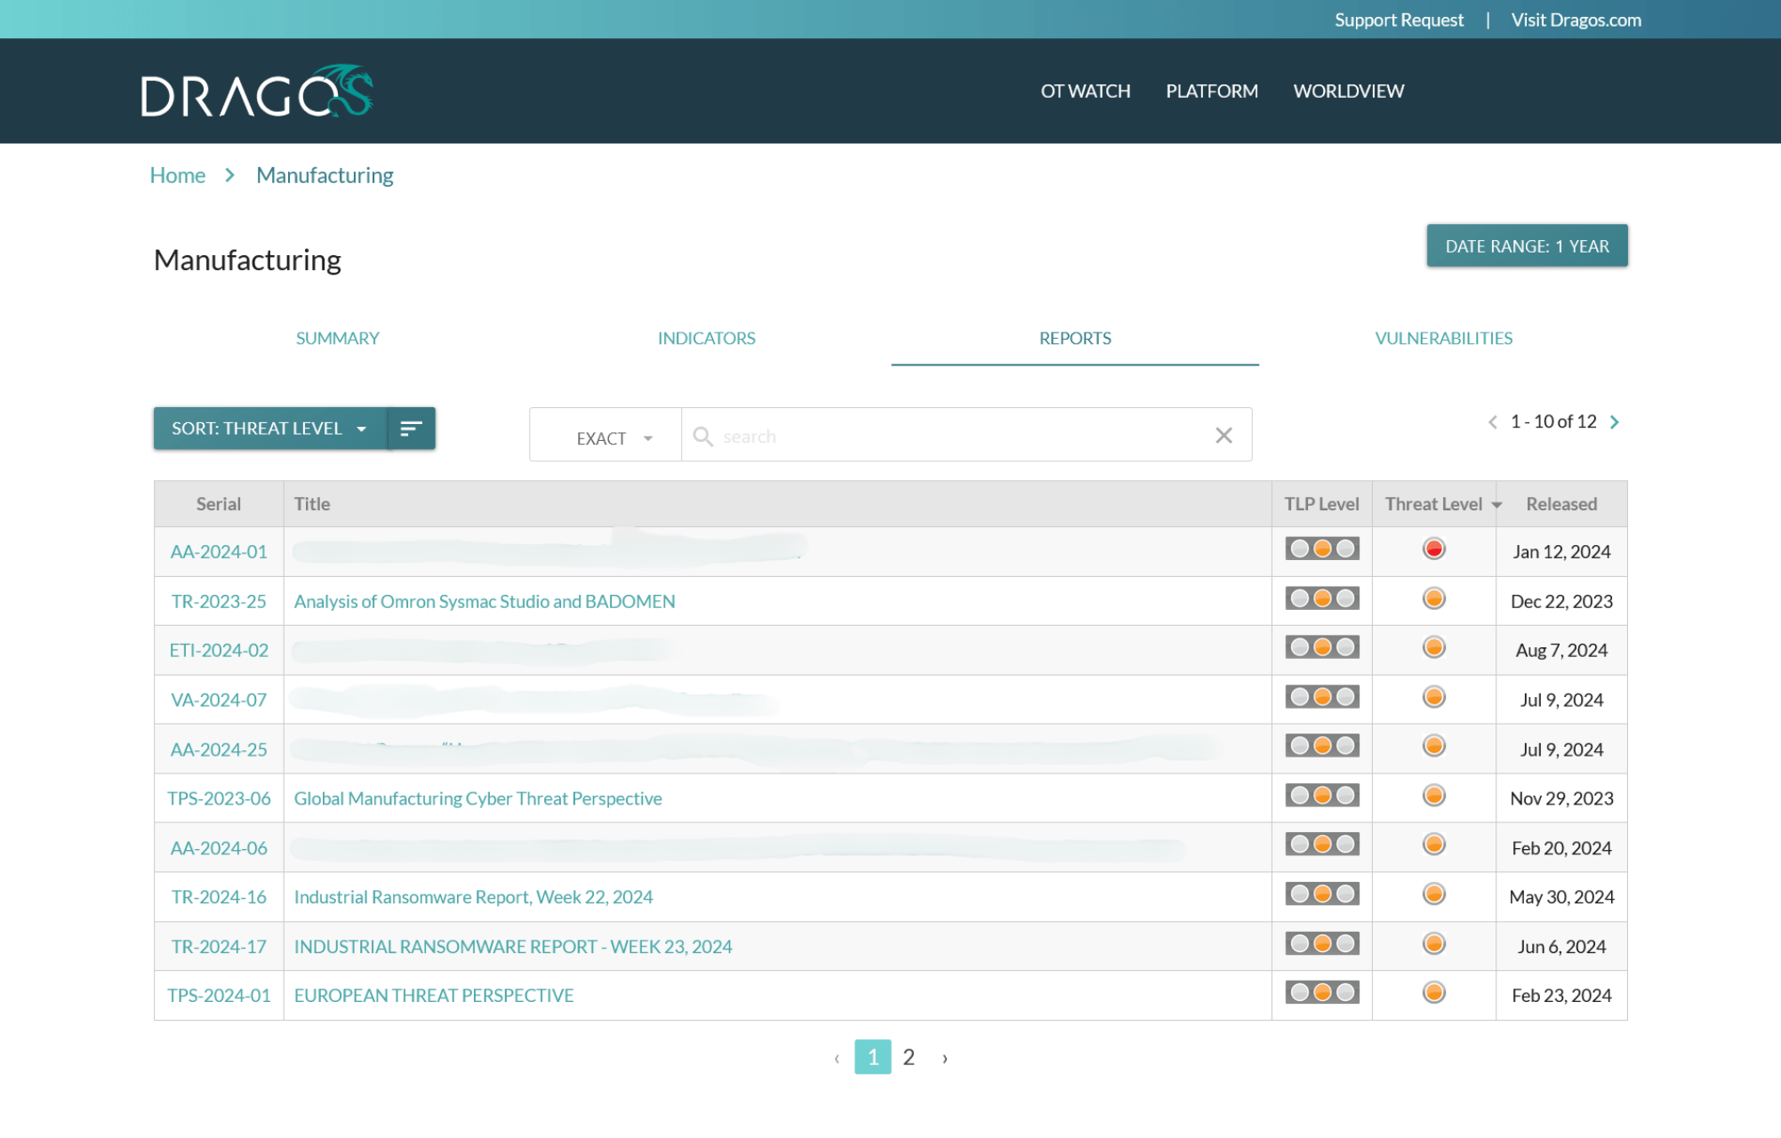Click the bottom pagination previous arrow
This screenshot has width=1781, height=1138.
click(837, 1058)
